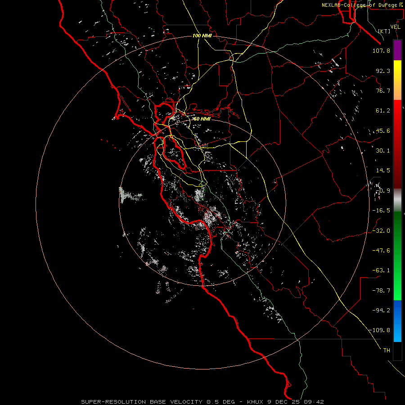Click the 30.1 legend value
This screenshot has width=405, height=405.
tap(383, 151)
